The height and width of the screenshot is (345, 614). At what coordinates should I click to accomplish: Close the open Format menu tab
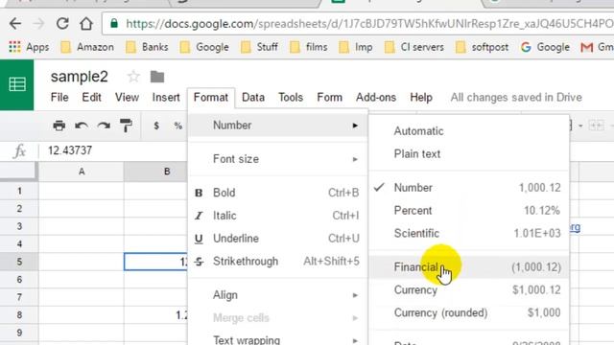tap(211, 98)
